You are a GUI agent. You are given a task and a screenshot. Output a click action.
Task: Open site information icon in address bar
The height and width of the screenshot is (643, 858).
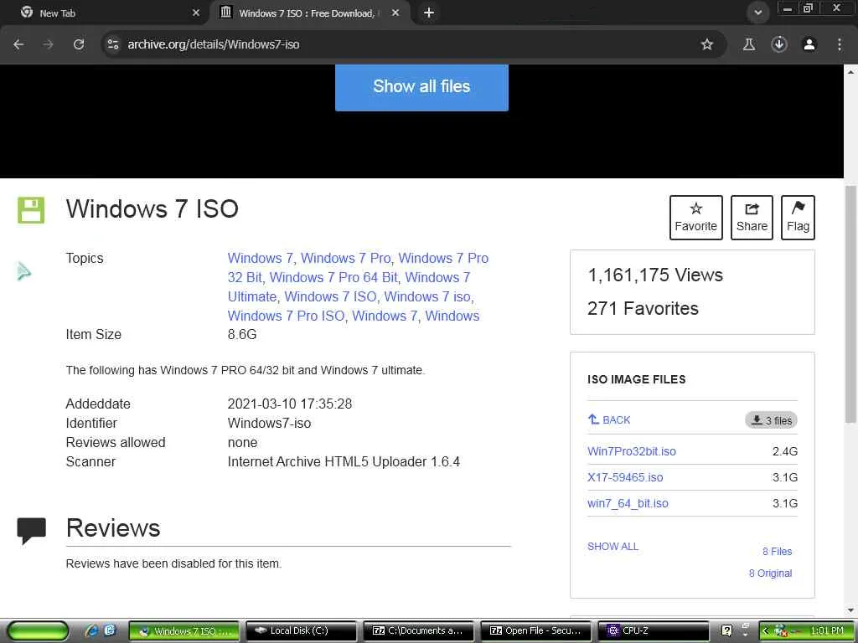113,44
